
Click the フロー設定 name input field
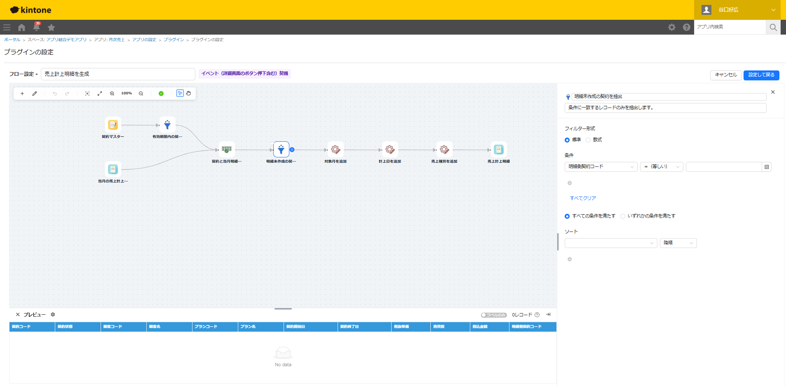pos(118,74)
